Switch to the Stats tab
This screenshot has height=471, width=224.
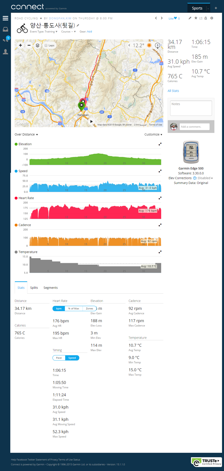(21, 287)
